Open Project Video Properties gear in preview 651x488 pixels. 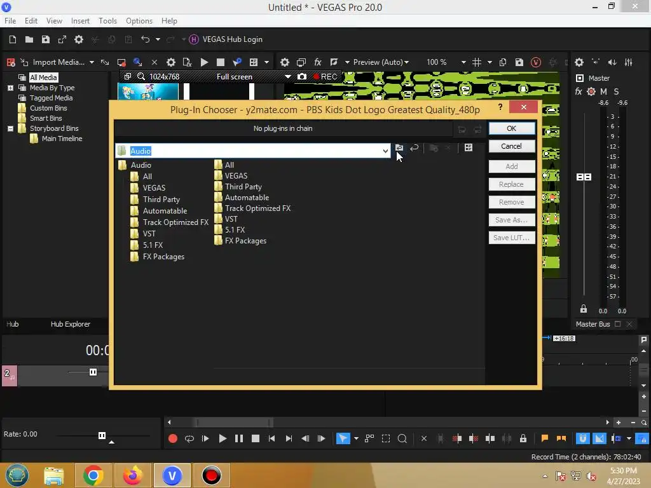pos(285,62)
